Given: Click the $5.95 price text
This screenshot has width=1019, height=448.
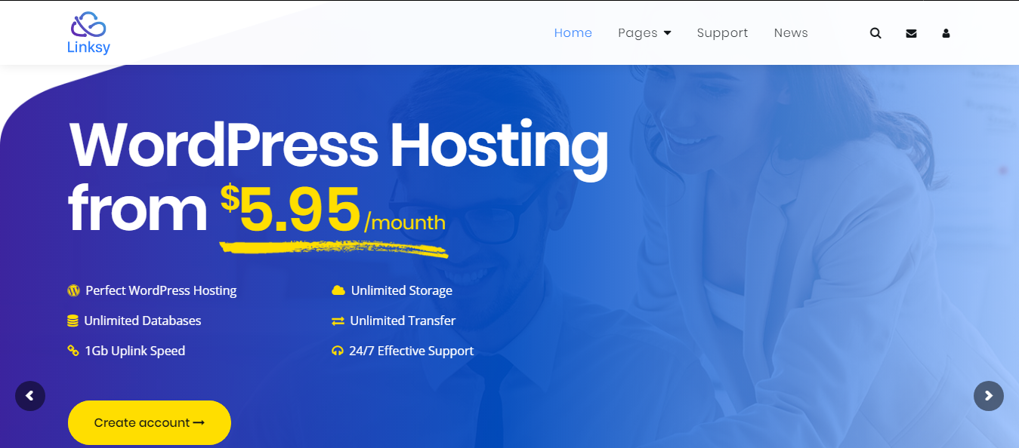Looking at the screenshot, I should 291,209.
